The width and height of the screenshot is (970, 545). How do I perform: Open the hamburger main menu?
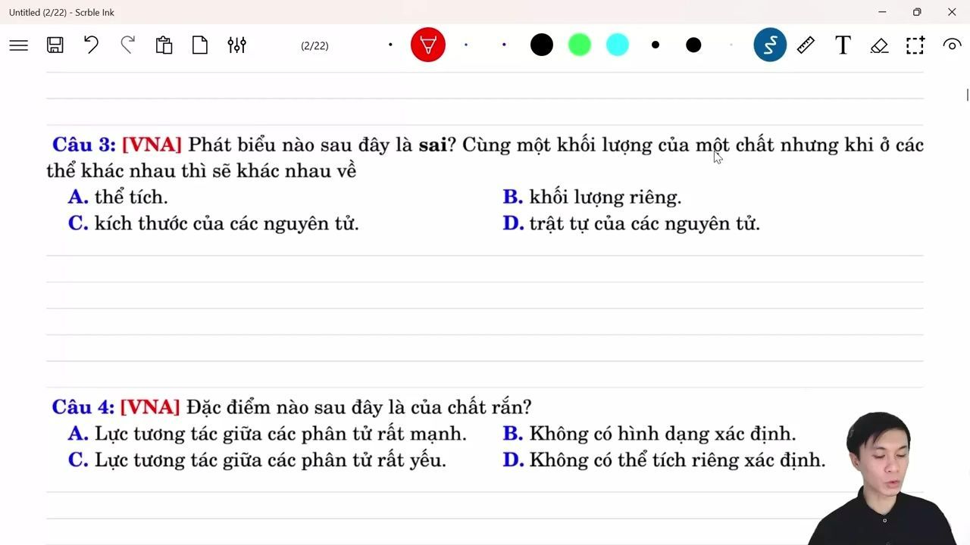click(19, 45)
